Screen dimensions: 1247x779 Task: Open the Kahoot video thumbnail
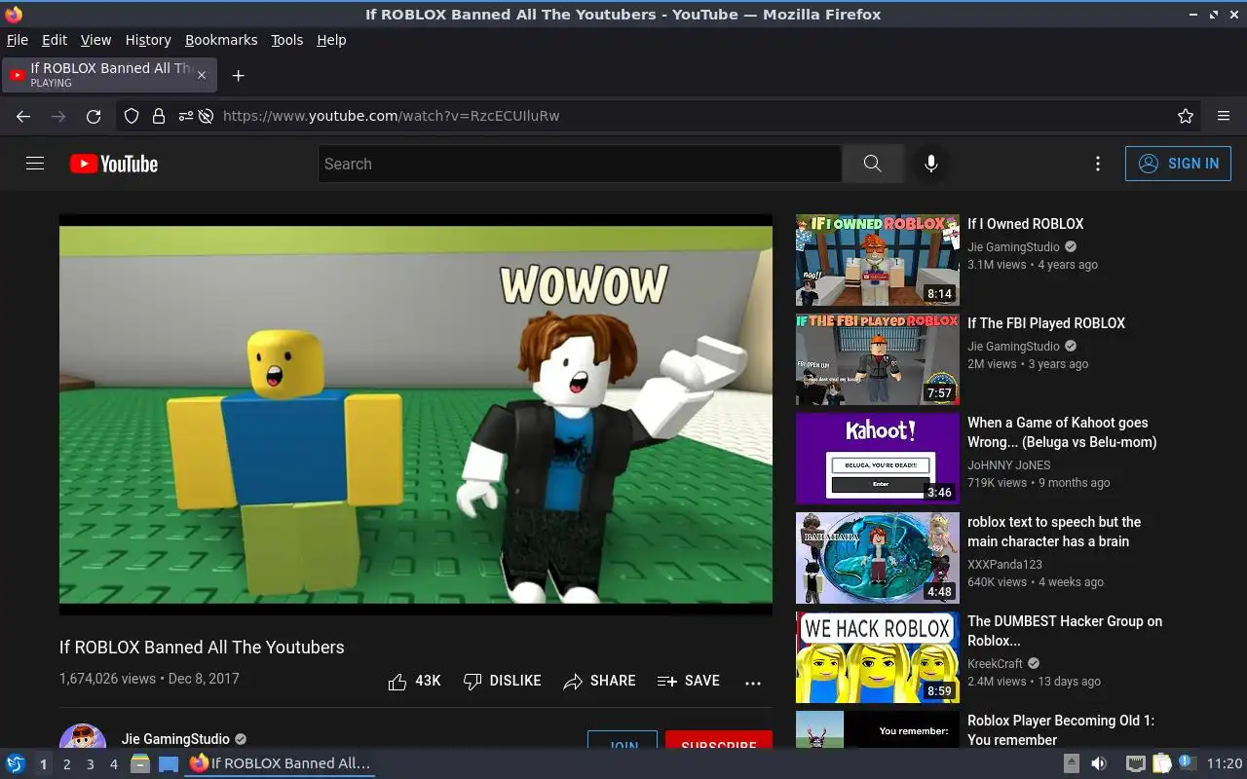click(x=878, y=459)
